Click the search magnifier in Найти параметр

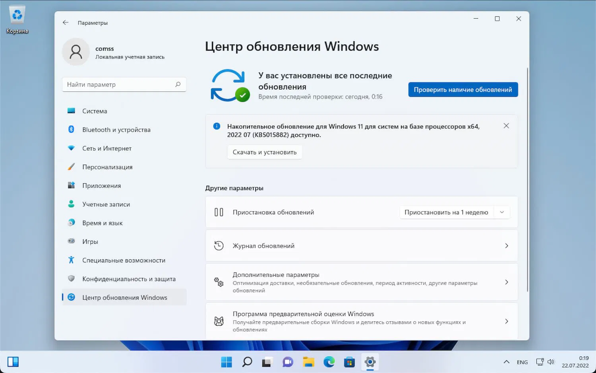tap(178, 84)
